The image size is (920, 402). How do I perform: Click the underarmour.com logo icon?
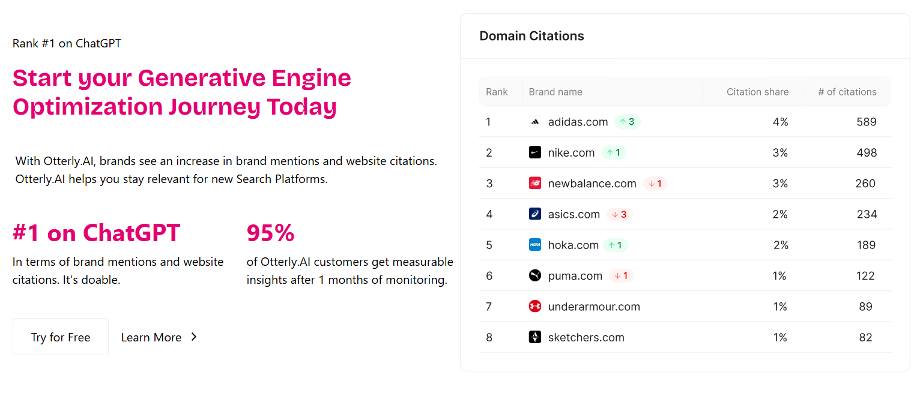[534, 306]
